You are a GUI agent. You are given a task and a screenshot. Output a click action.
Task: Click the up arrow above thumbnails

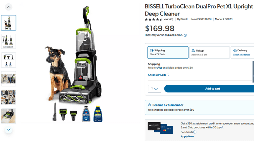point(9,7)
